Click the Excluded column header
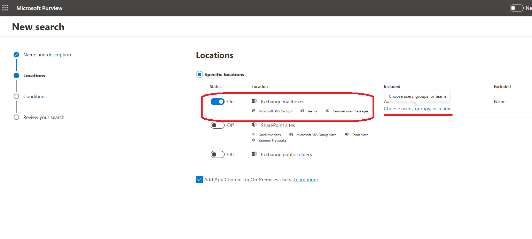This screenshot has width=532, height=239. [x=502, y=87]
